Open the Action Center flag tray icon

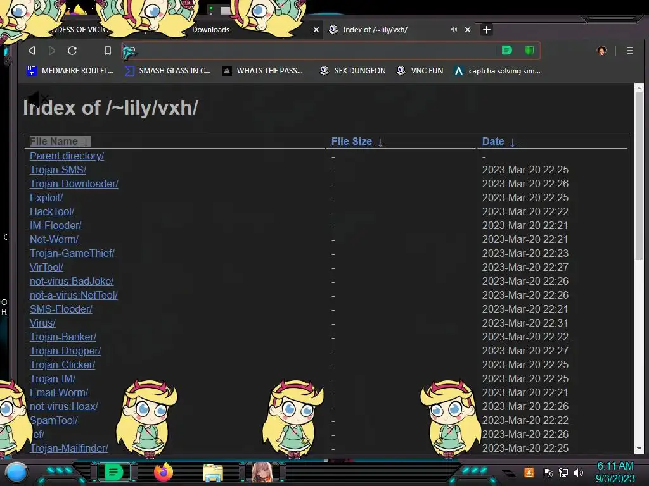click(x=548, y=472)
